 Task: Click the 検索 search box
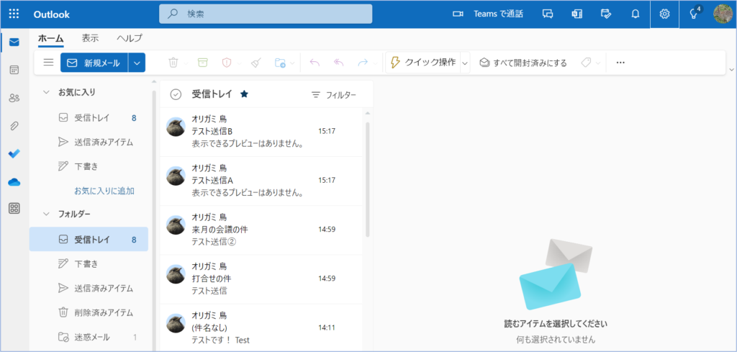[266, 14]
